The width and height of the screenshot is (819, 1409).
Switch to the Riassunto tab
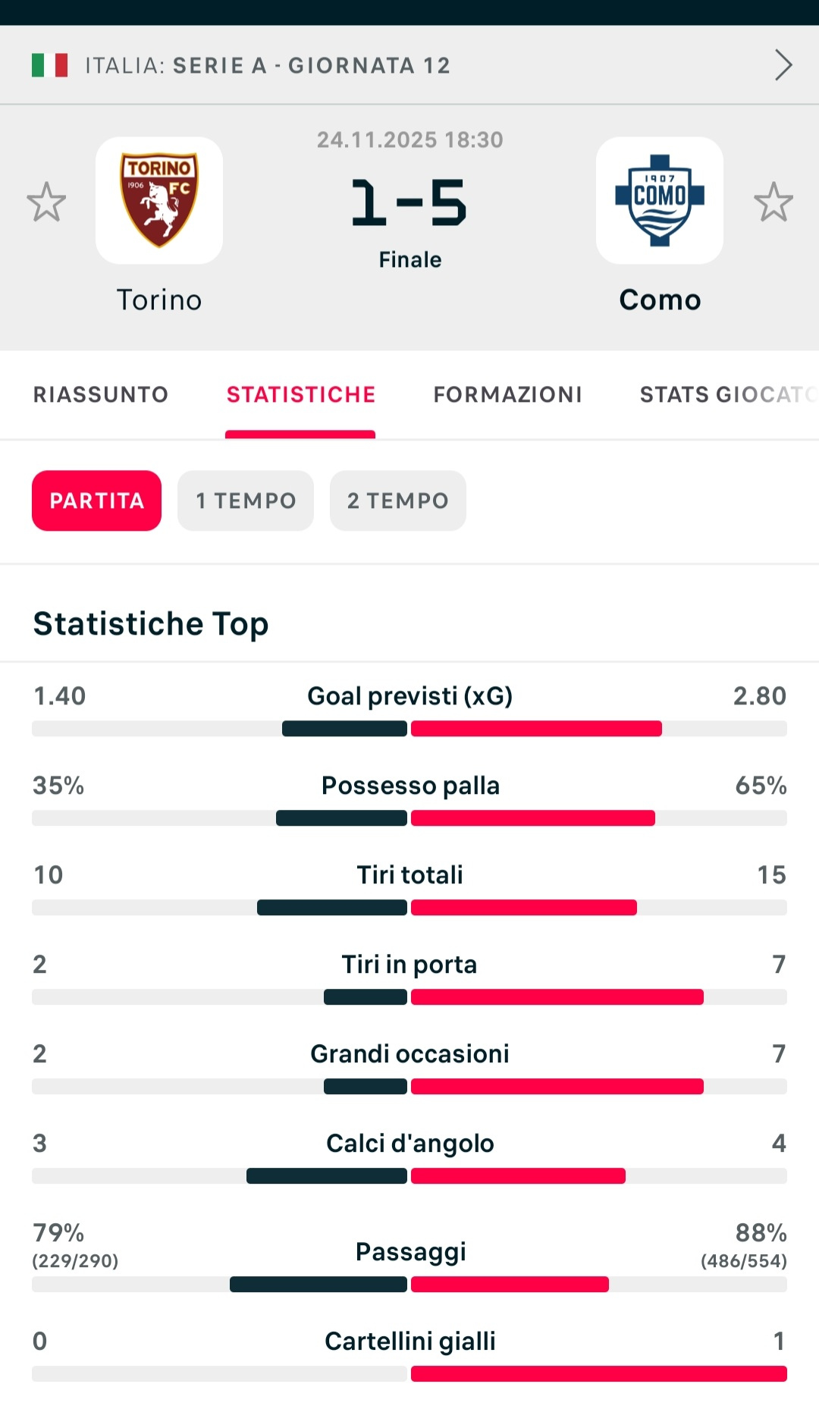click(101, 394)
